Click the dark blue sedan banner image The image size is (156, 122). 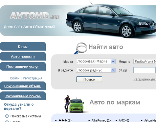click(x=111, y=21)
